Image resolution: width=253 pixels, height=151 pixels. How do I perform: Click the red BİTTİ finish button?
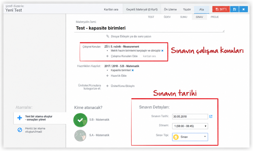click(221, 9)
